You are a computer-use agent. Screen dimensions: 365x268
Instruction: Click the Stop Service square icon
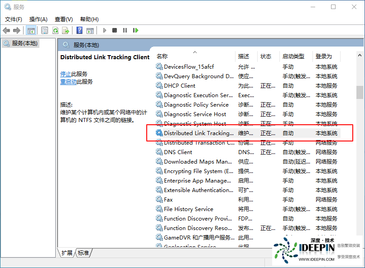coord(115,30)
